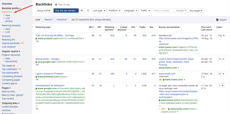Open Competing domains in the sidebar
Screen dimensions: 230x114
pos(12,76)
